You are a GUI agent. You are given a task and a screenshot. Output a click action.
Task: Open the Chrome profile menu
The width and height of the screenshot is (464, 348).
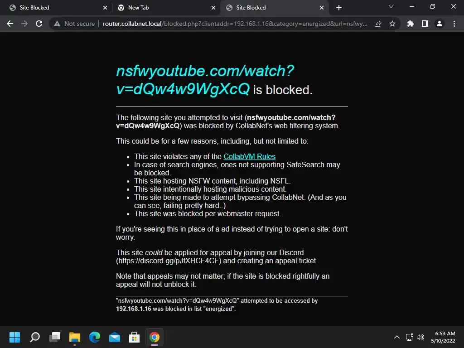[x=440, y=24]
